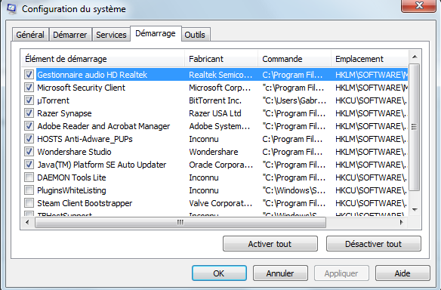441x290 pixels.
Task: Click the Activer tout button
Action: point(270,244)
